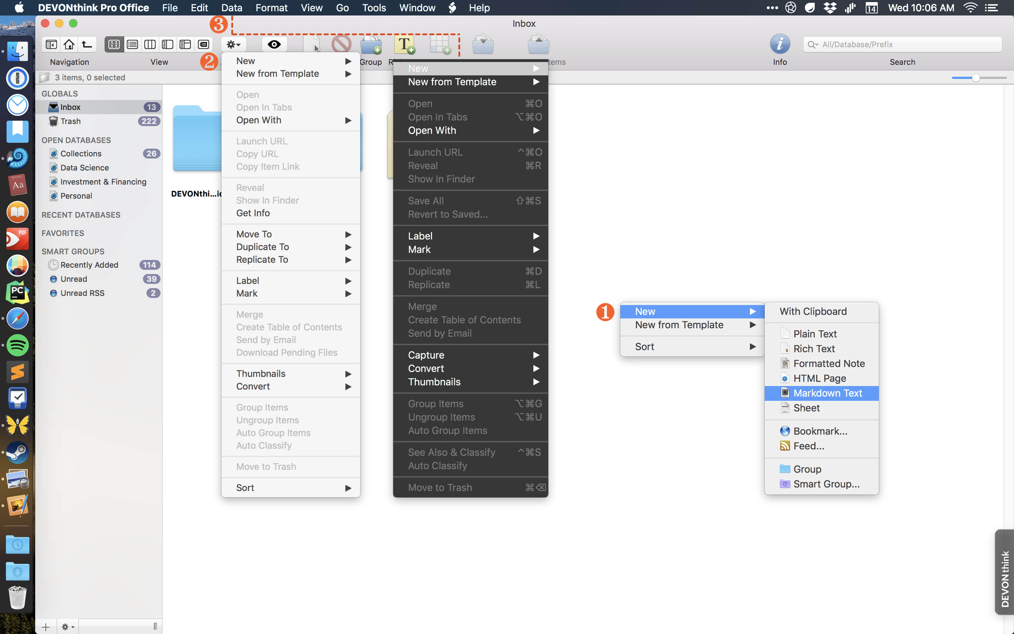Click the new Rich Text toolbar icon
The image size is (1014, 634).
(404, 44)
